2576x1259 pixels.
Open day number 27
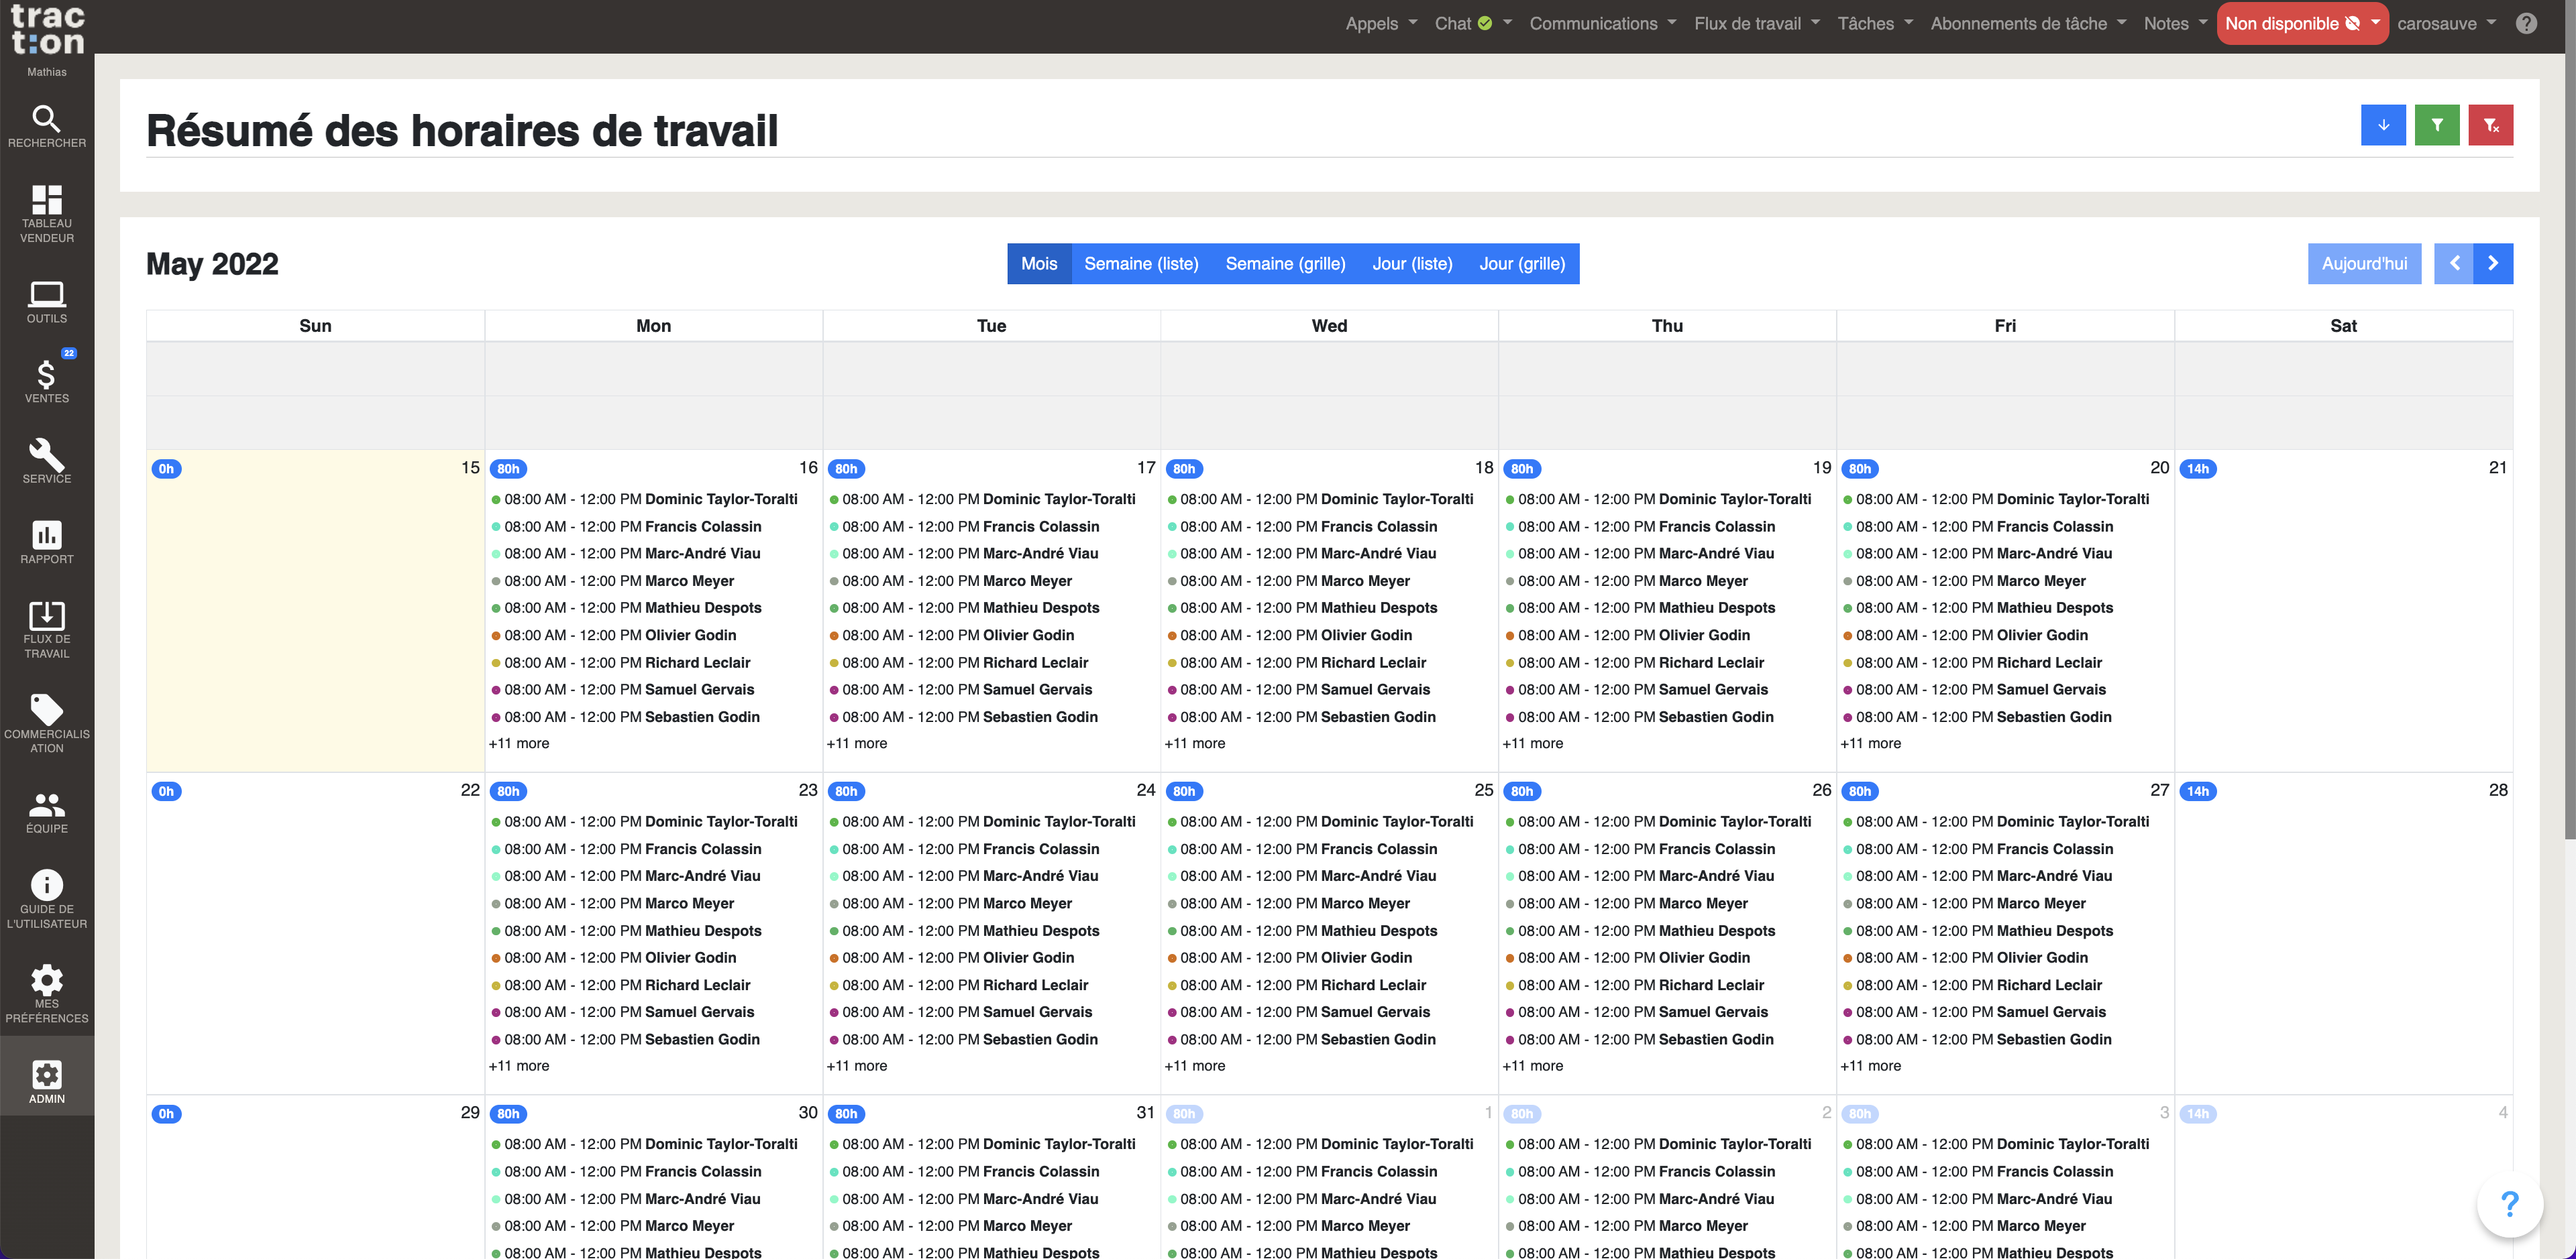[2160, 790]
